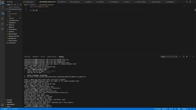Viewport: 196px width, 110px height.
Task: Open the Run and Debug view
Action: 2,18
